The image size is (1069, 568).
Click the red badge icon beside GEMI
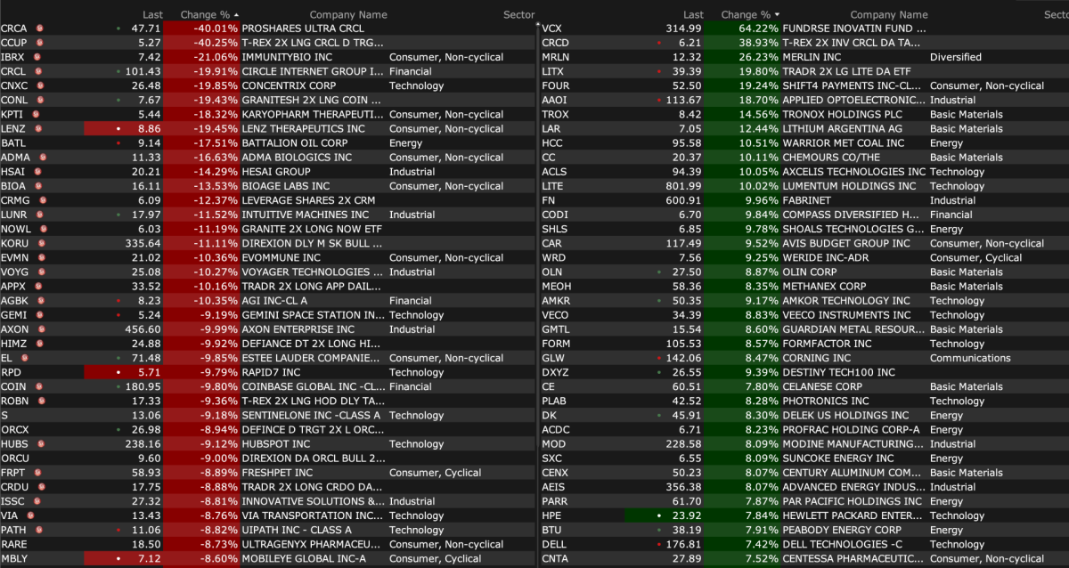38,315
